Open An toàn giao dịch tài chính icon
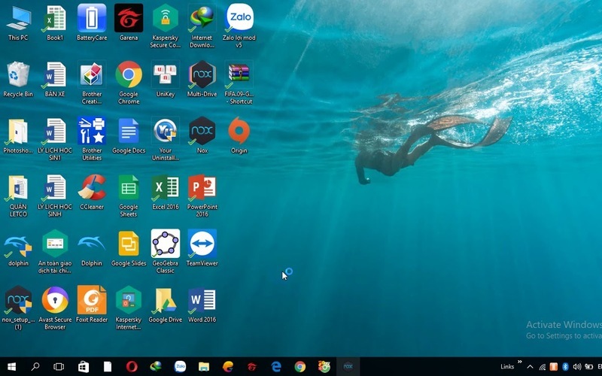602x376 pixels. [55, 252]
